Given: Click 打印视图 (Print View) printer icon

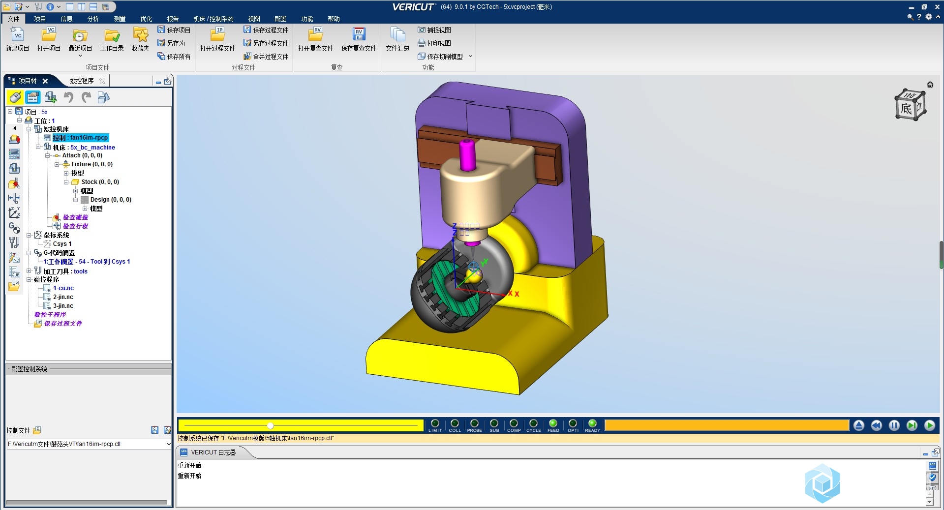Looking at the screenshot, I should pyautogui.click(x=434, y=43).
